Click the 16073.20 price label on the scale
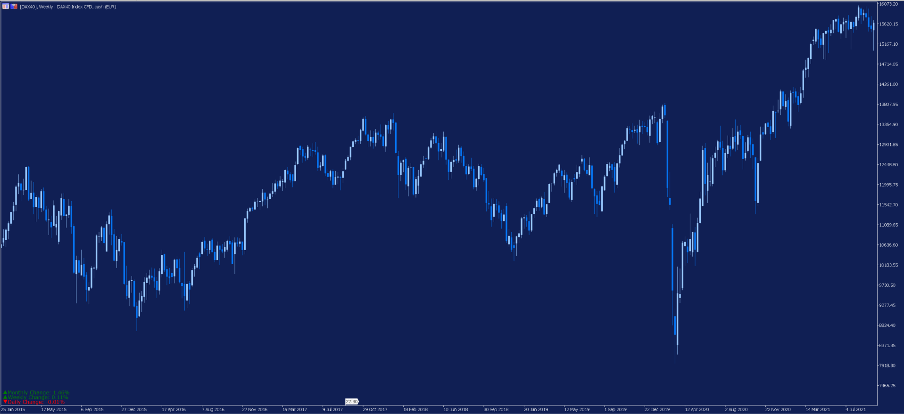 click(889, 4)
